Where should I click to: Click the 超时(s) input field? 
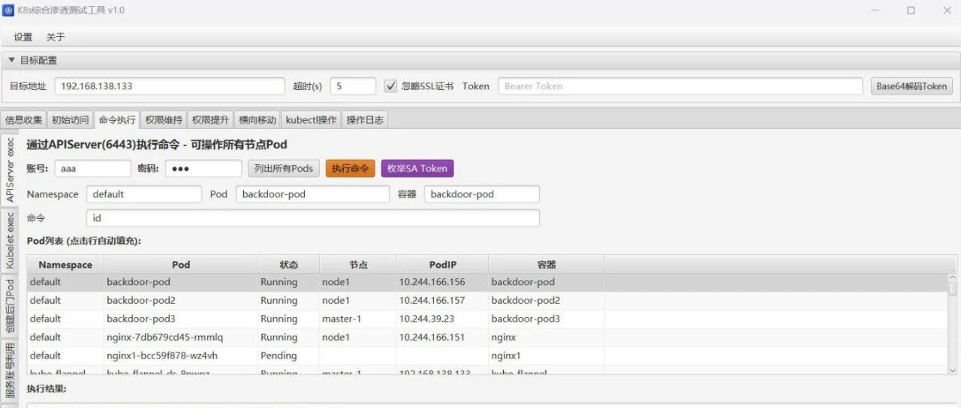point(353,86)
